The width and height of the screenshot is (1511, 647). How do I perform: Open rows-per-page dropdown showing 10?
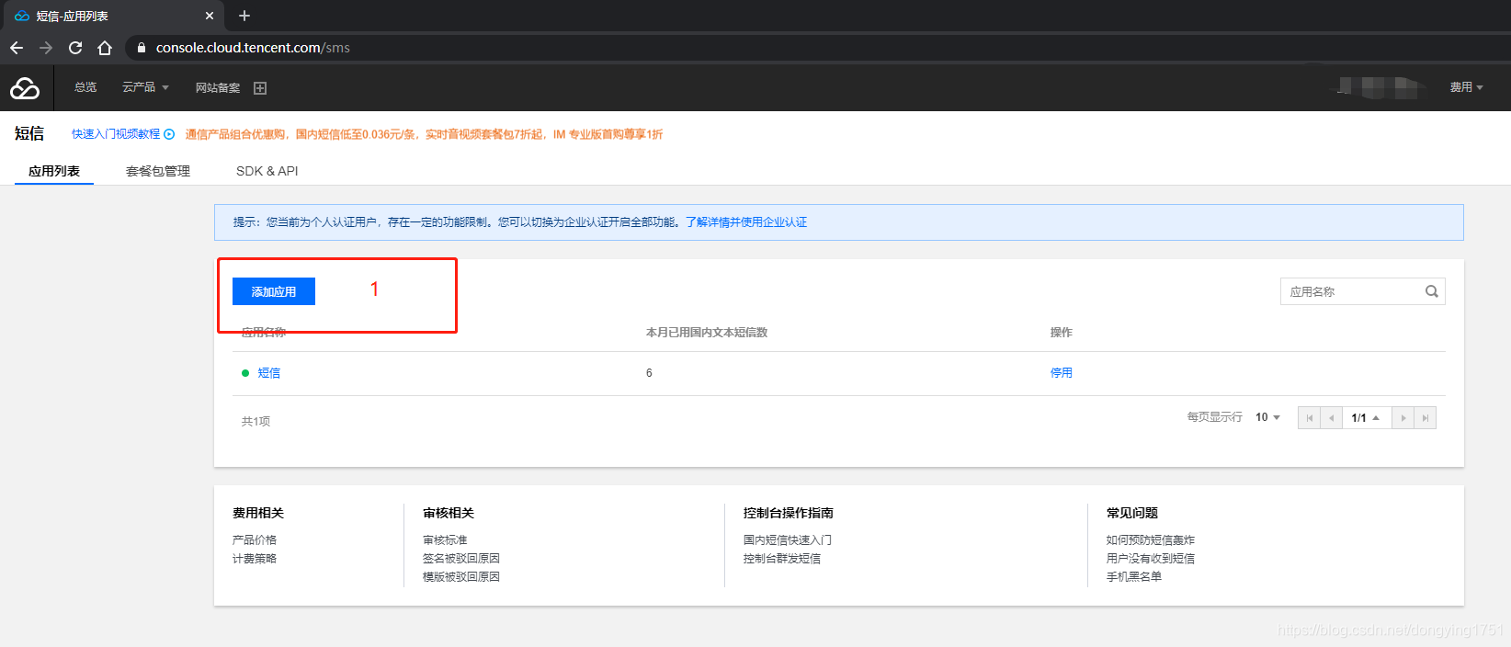tap(1268, 417)
